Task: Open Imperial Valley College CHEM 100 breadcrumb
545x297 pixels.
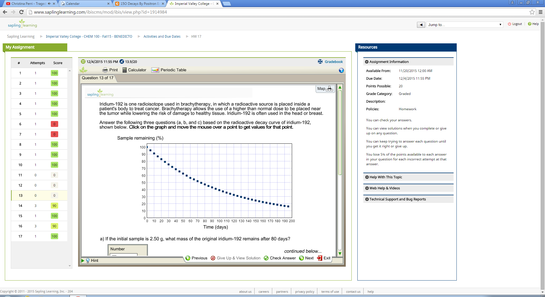Action: pos(89,37)
